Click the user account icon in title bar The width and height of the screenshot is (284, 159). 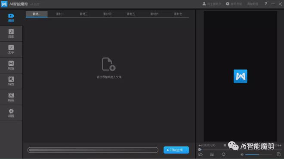(204, 4)
